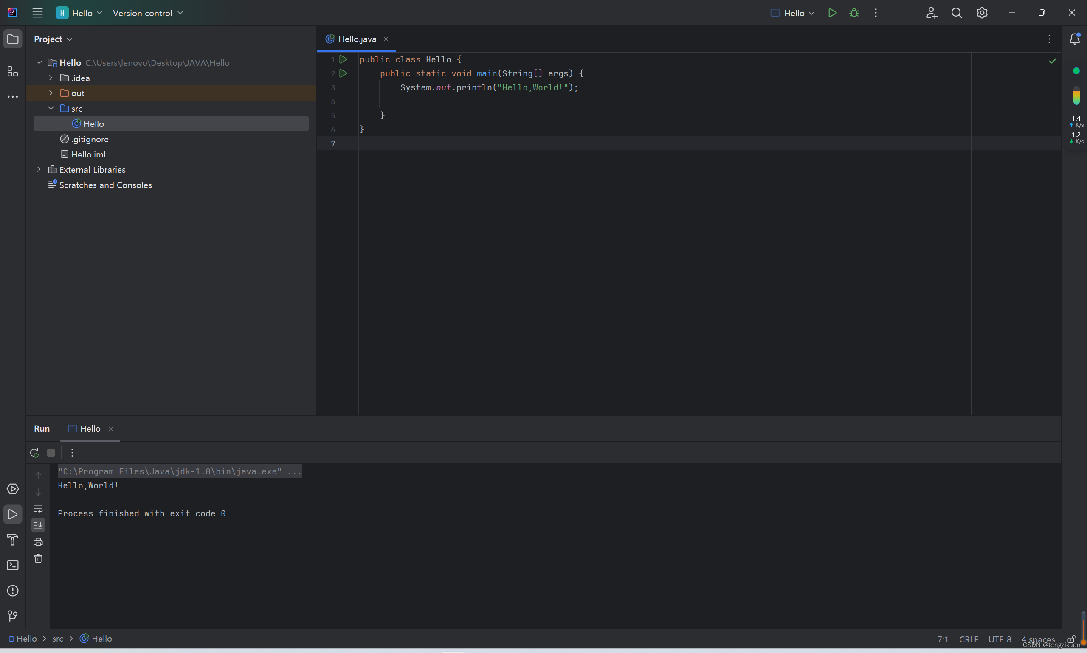The image size is (1087, 653).
Task: Select the Hello.iml file in project tree
Action: (88, 154)
